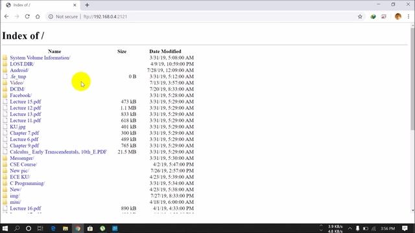Open the ECE KU folder
This screenshot has width=415, height=233.
(x=20, y=177)
